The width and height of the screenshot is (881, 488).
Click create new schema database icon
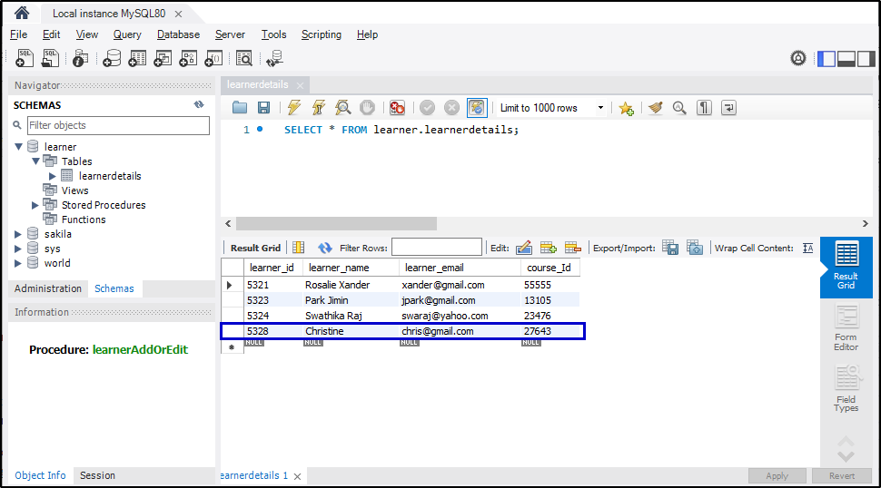tap(112, 59)
